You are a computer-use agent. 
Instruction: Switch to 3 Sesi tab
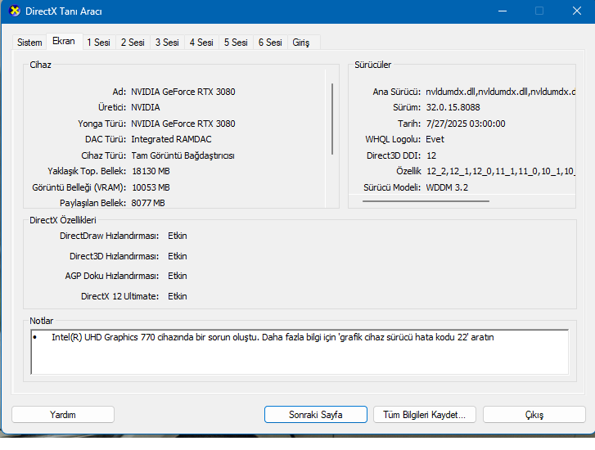167,43
